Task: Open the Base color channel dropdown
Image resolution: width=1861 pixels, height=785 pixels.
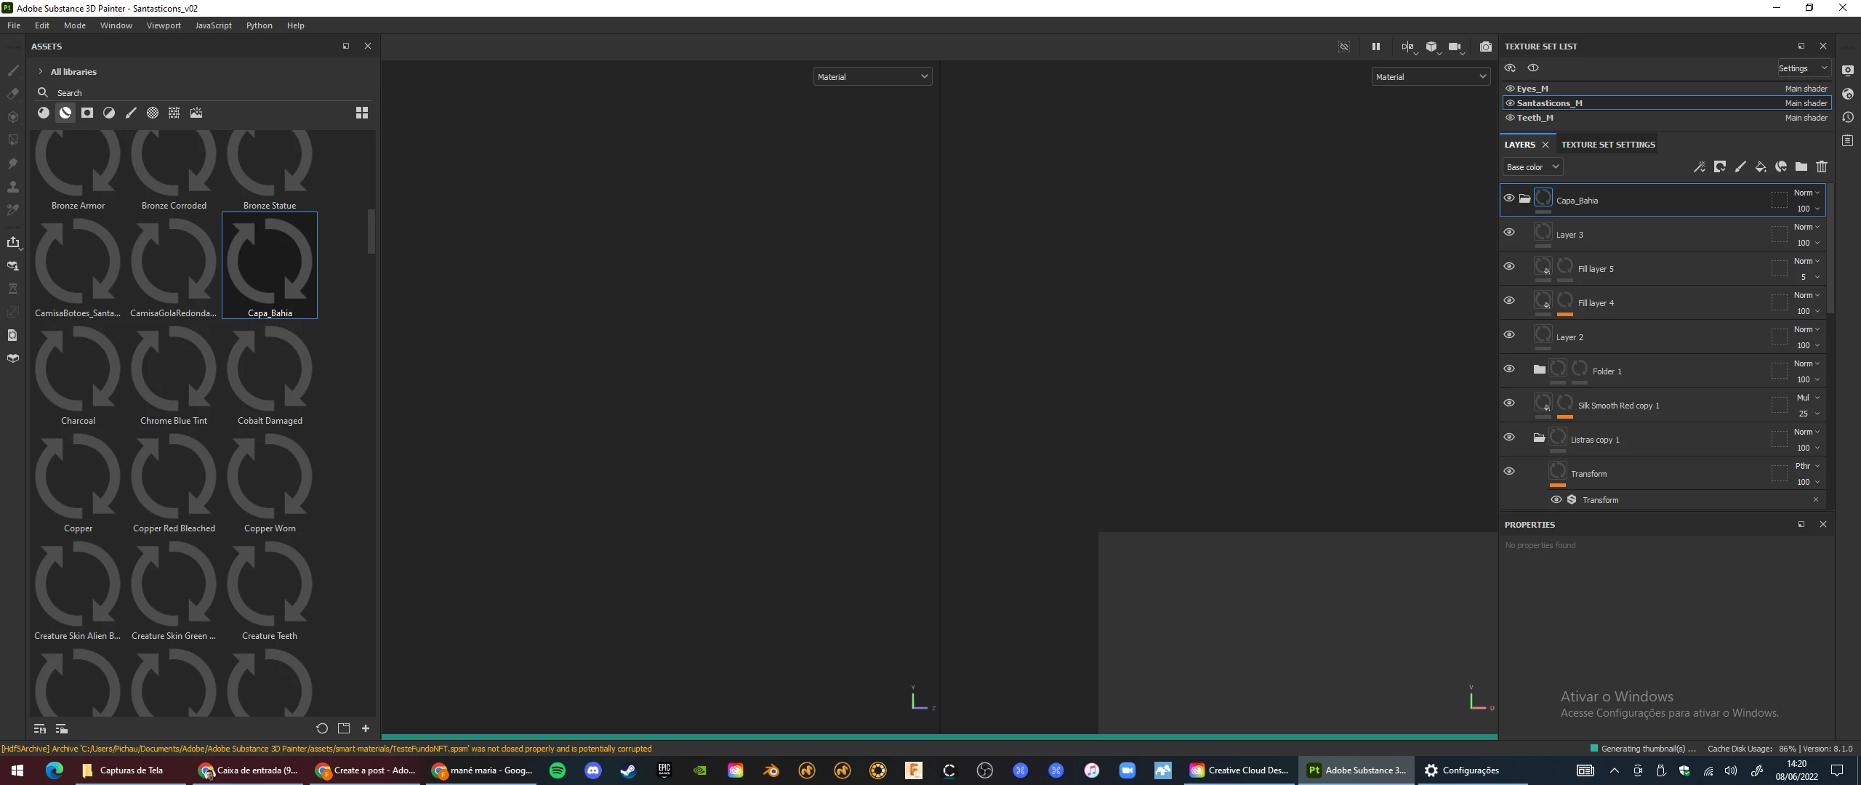Action: tap(1532, 167)
